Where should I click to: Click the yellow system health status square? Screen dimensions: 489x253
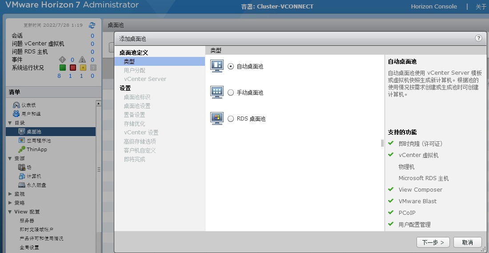[83, 68]
